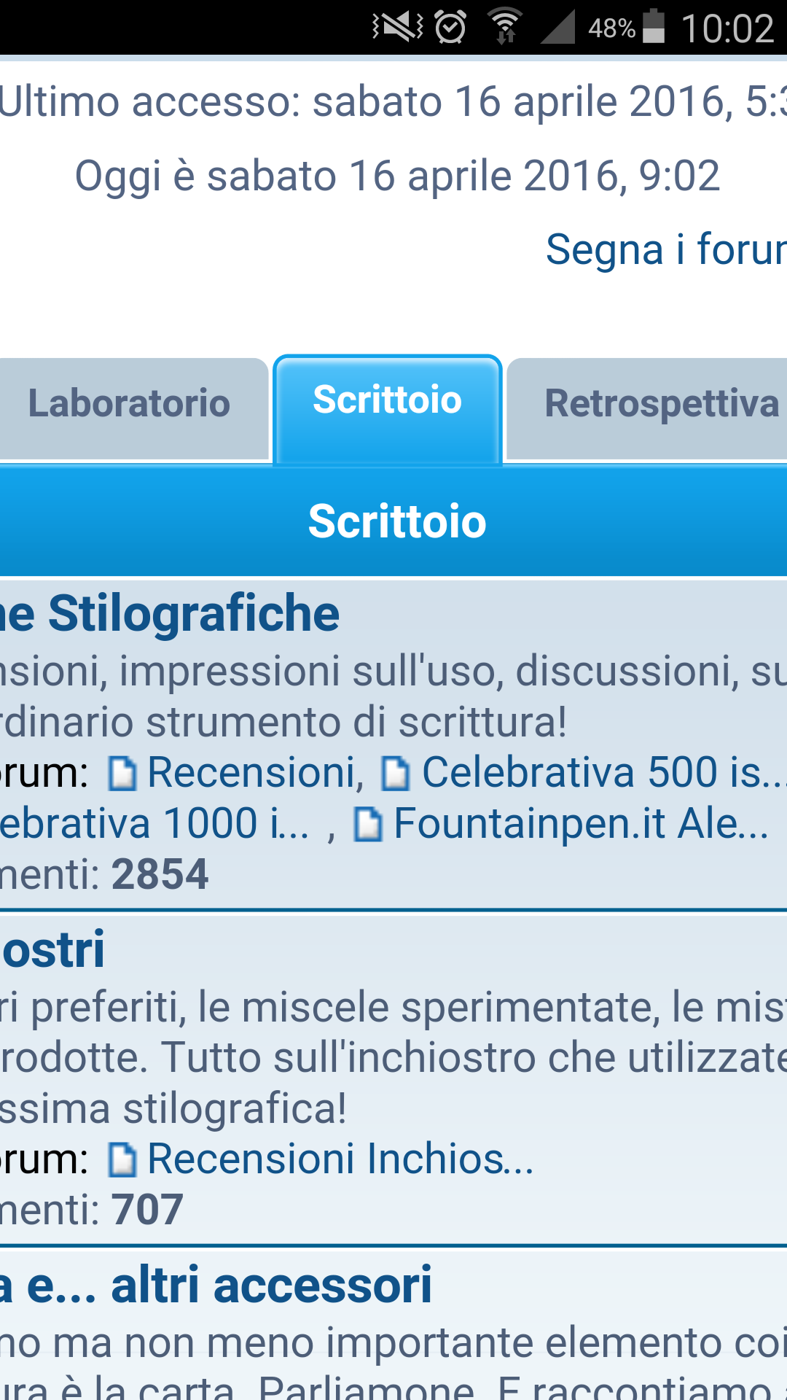The image size is (787, 1400).
Task: Open Recensioni Inchios... subforum link
Action: (340, 1159)
